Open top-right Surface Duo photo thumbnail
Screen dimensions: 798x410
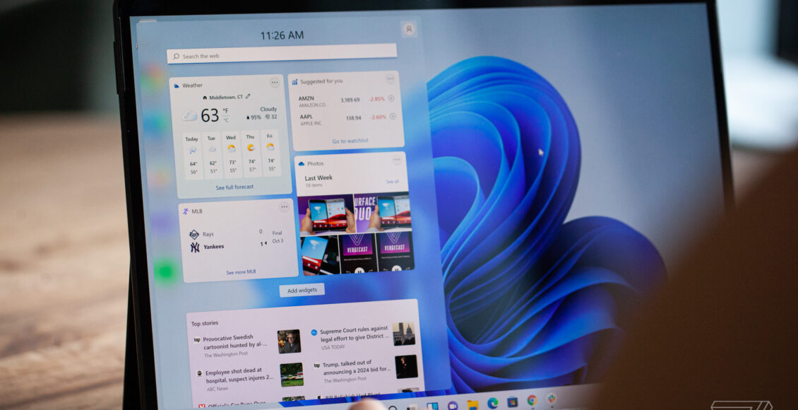point(382,211)
